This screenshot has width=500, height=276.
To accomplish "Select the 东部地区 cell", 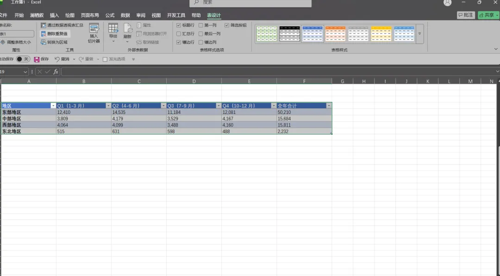I will coord(29,113).
